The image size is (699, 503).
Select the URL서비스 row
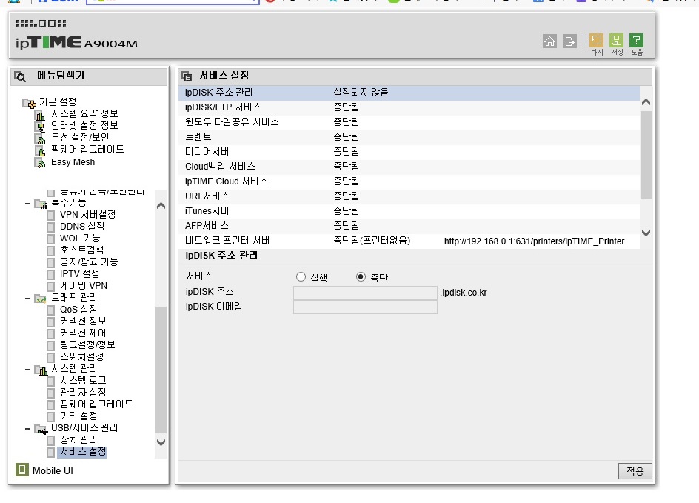(x=409, y=196)
